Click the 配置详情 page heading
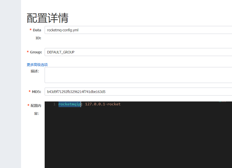The image size is (232, 168). (x=48, y=18)
